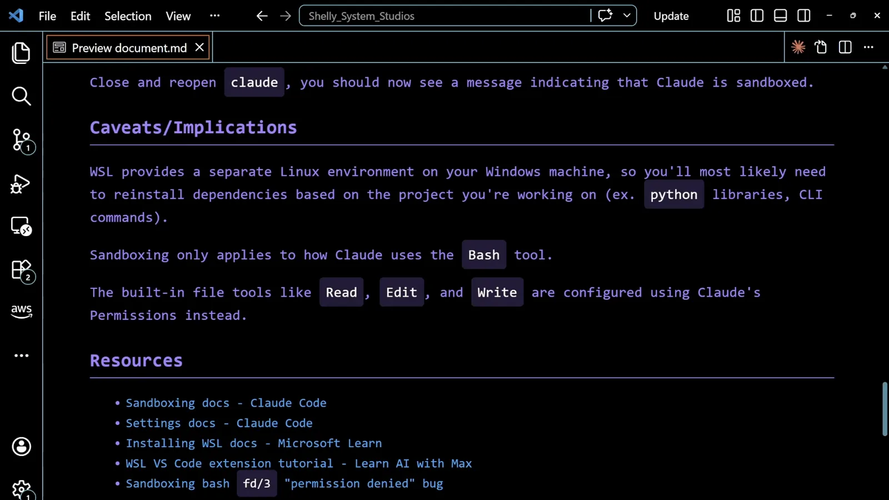This screenshot has width=889, height=500.
Task: Click the inline code 'Write'
Action: pyautogui.click(x=497, y=292)
